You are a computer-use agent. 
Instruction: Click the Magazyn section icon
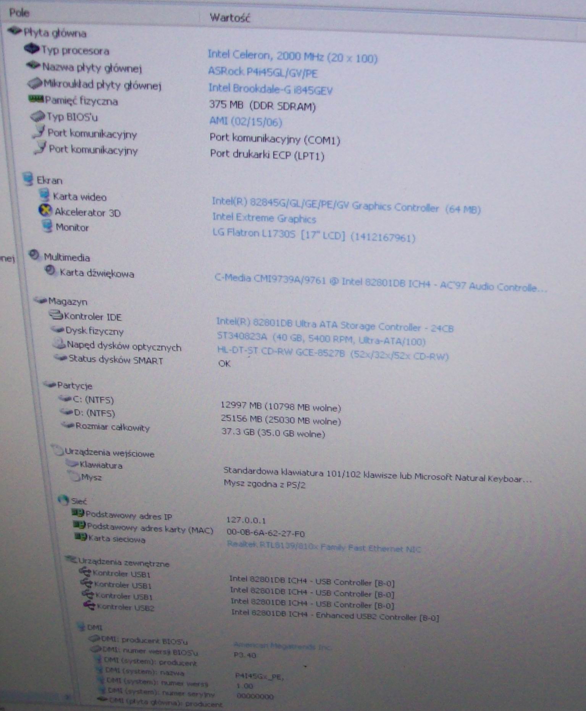pyautogui.click(x=40, y=300)
